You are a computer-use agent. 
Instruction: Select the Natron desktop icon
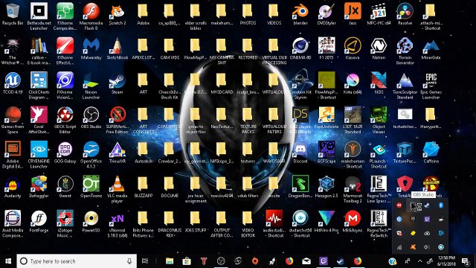click(x=379, y=48)
